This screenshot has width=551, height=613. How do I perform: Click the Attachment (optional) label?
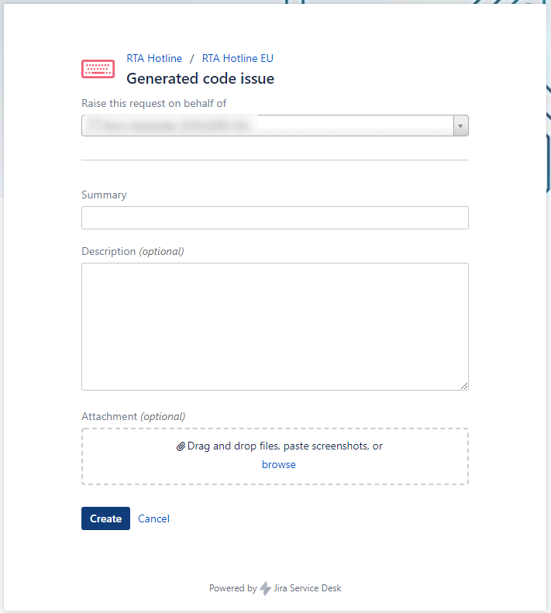[x=133, y=416]
